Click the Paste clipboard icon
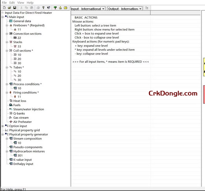 tap(32, 8)
